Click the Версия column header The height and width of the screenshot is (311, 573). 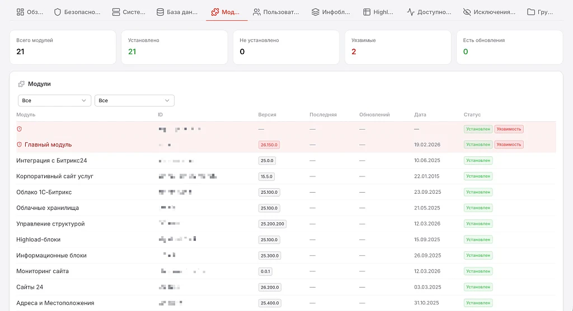coord(267,114)
